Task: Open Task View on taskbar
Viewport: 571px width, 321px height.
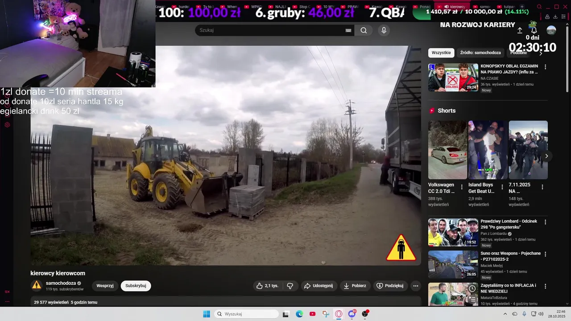Action: [286, 314]
